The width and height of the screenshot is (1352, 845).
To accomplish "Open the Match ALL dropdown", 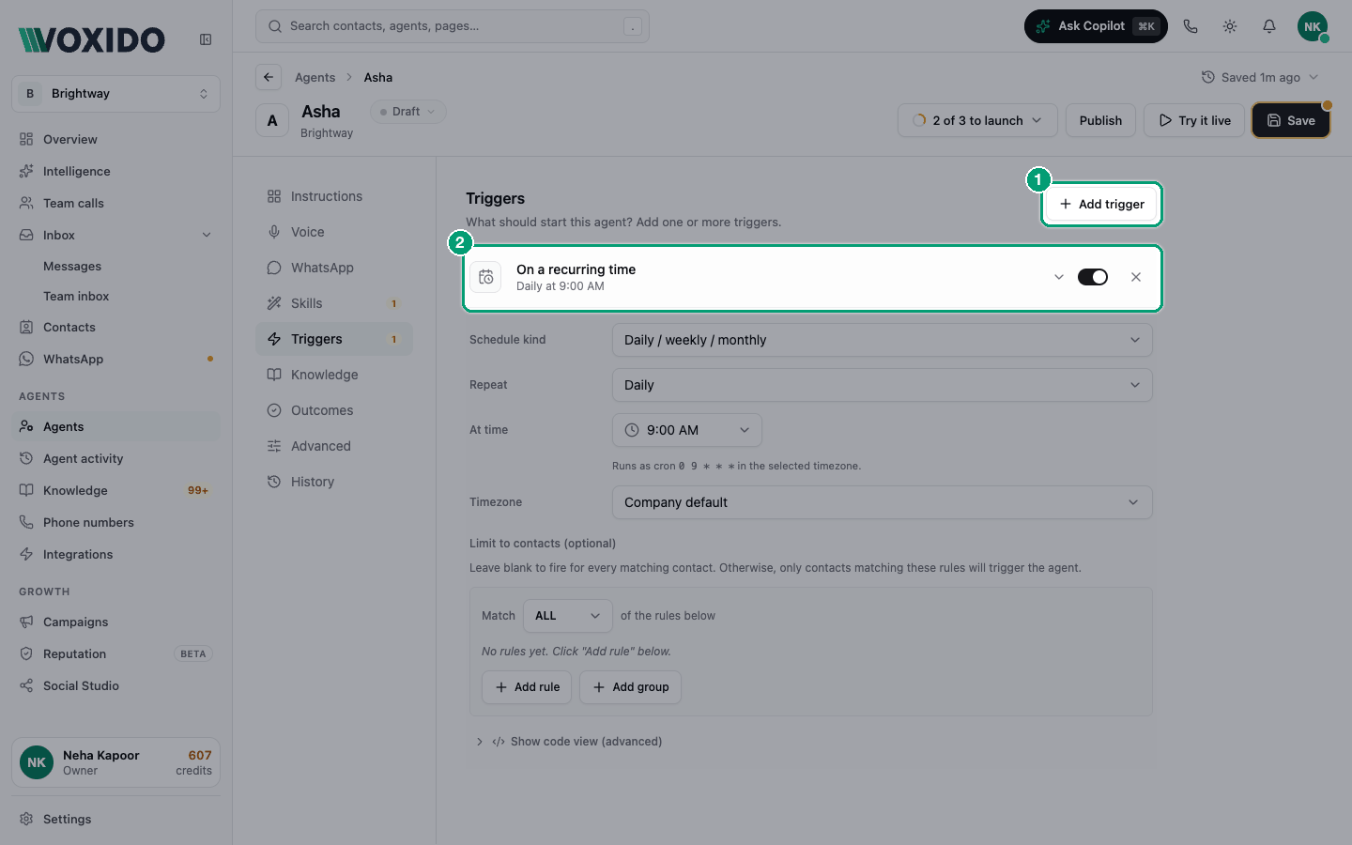I will 568,616.
